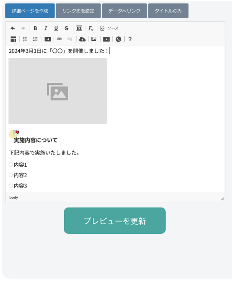The height and width of the screenshot is (281, 232).
Task: Click the body element path label
Action: pyautogui.click(x=14, y=197)
